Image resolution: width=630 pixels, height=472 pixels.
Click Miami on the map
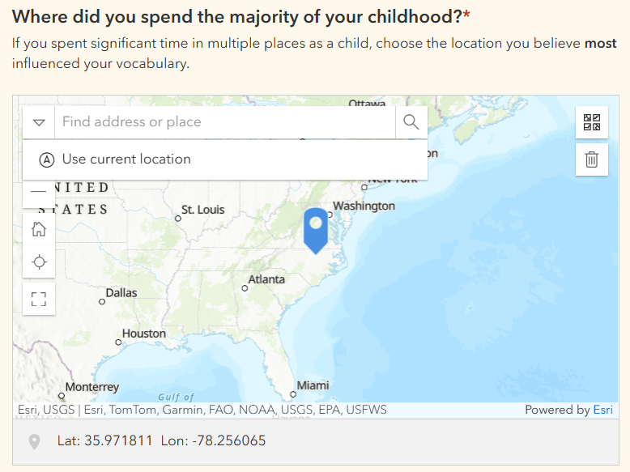coord(313,386)
